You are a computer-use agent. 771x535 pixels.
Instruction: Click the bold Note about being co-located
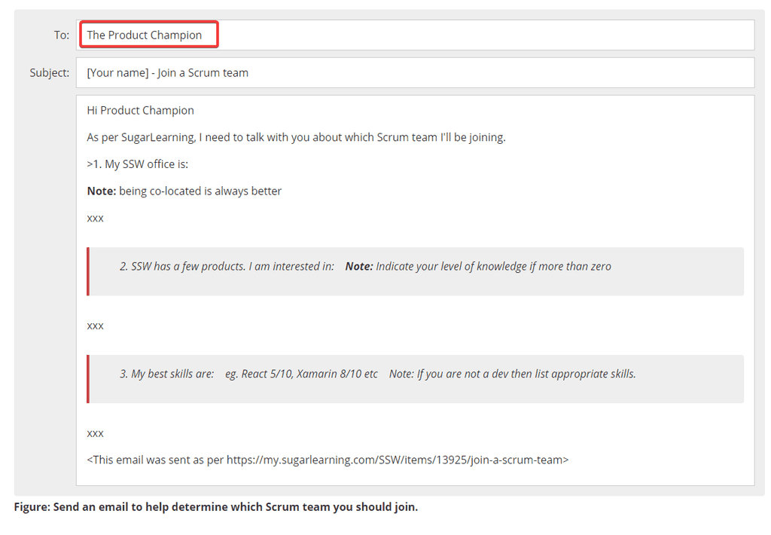click(184, 191)
